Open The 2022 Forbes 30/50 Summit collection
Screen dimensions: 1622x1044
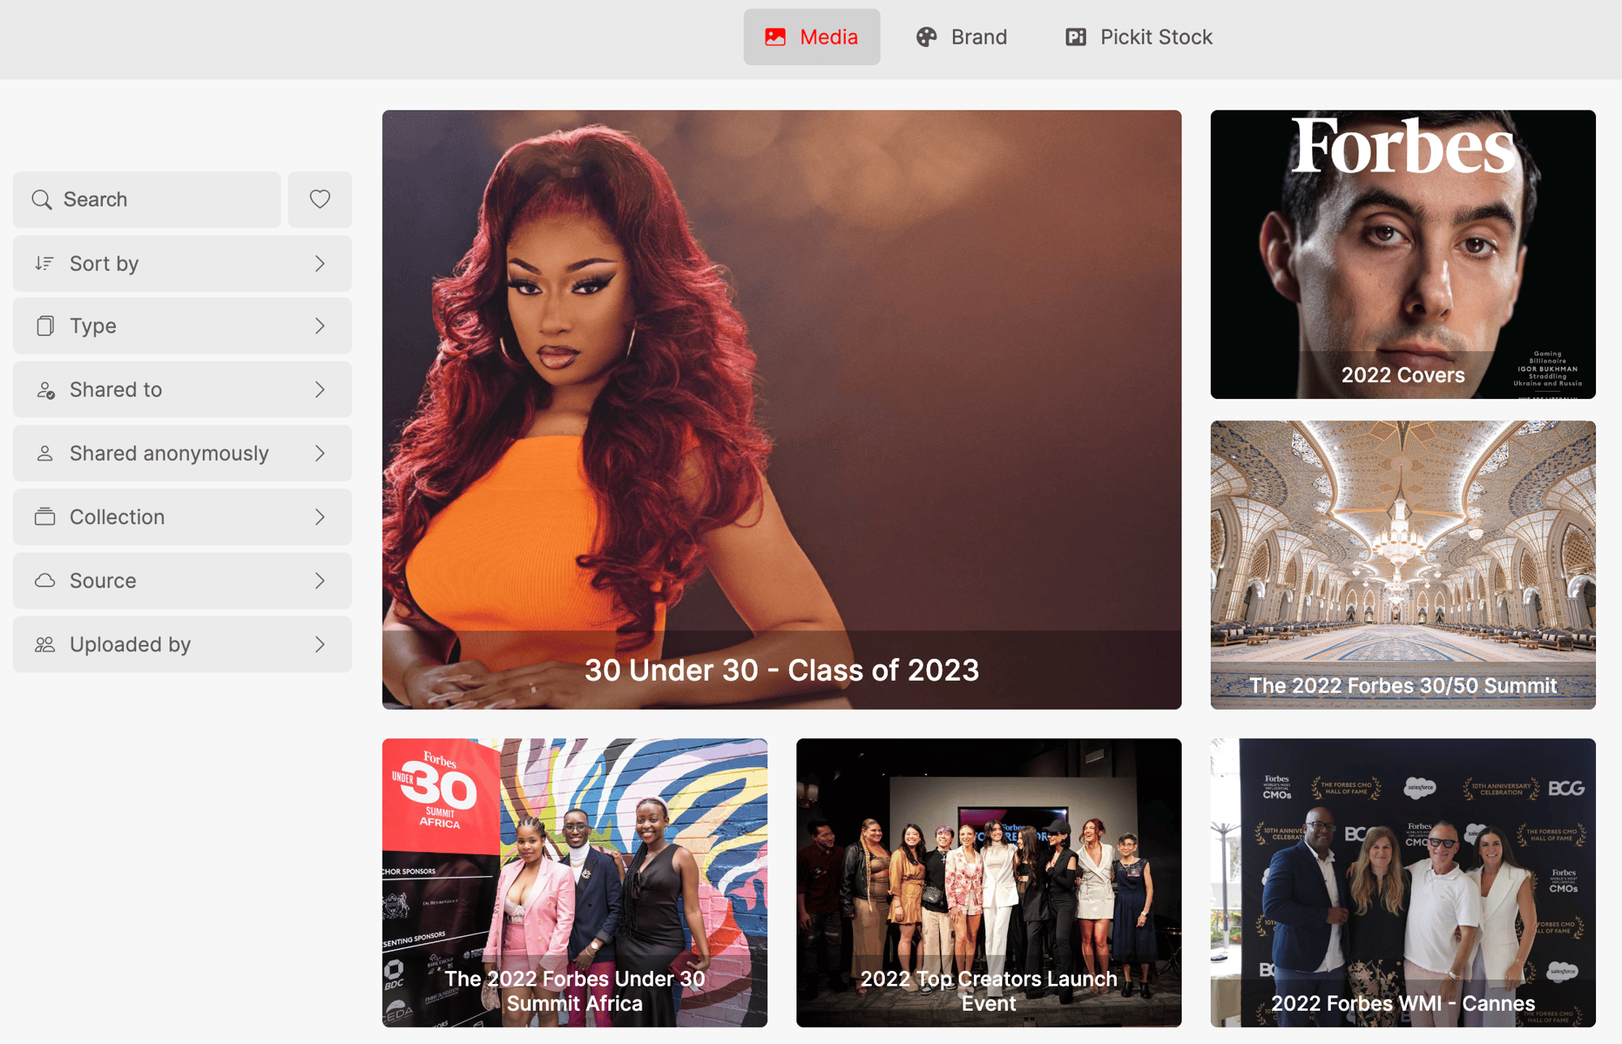1403,565
